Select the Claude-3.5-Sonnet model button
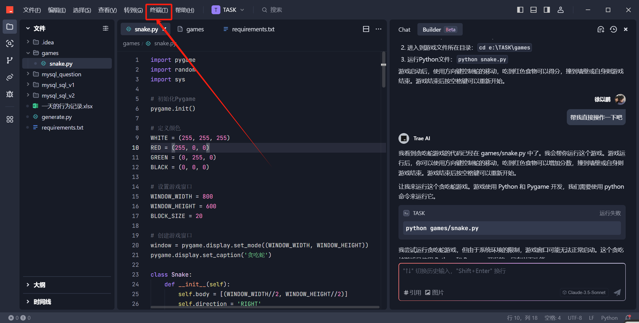The image size is (639, 323). coord(584,293)
